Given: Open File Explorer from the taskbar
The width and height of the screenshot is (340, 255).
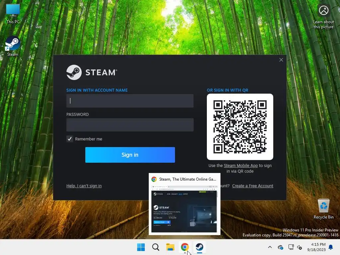Looking at the screenshot, I should [x=170, y=247].
